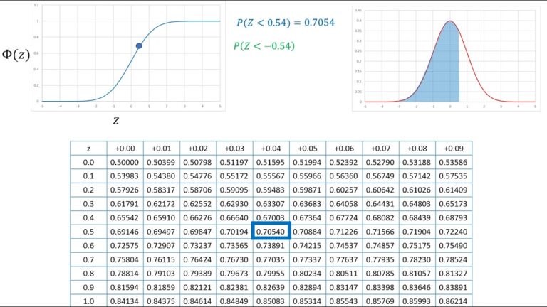Click the highlighted 0.70540 table cell

click(x=271, y=232)
